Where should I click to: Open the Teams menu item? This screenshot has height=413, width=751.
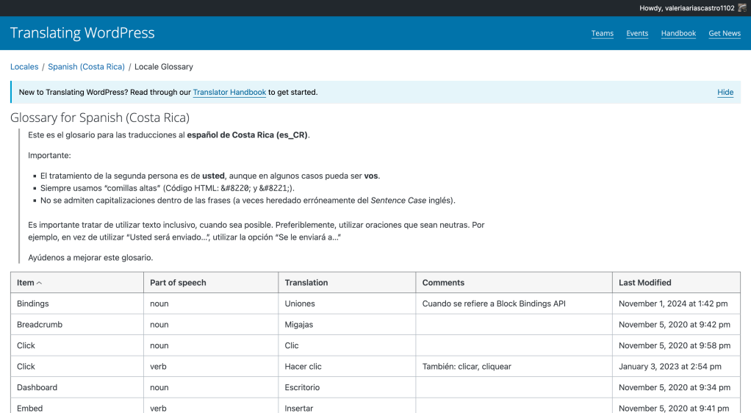pos(602,34)
